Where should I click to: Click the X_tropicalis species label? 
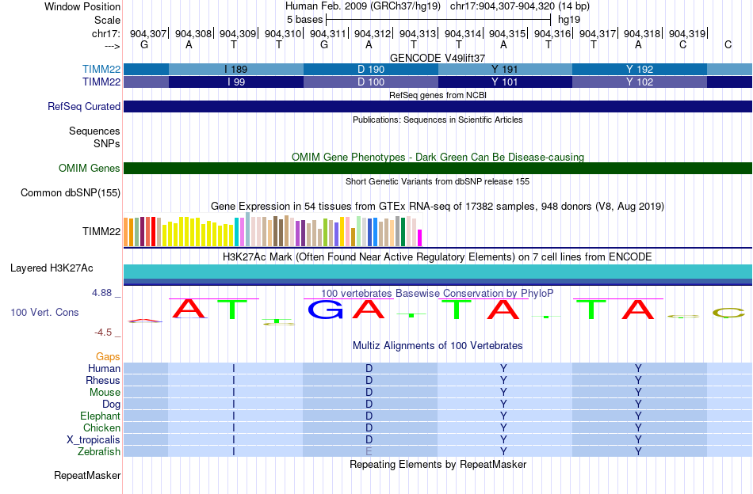pos(94,440)
